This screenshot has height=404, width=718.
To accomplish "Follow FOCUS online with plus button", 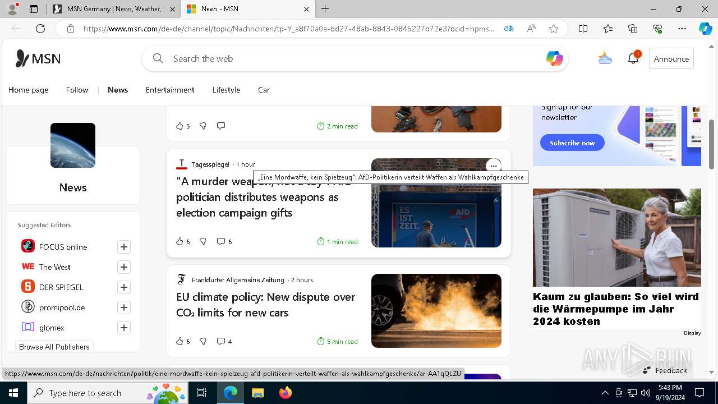I will click(x=124, y=247).
